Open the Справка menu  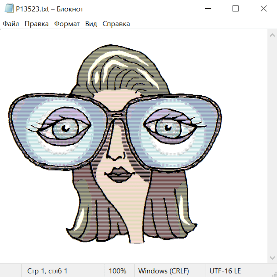click(x=116, y=24)
